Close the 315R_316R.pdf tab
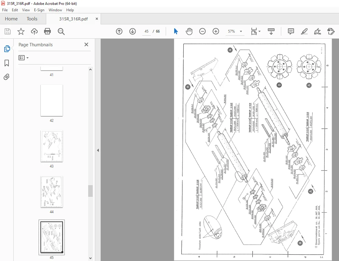The image size is (339, 261). (97, 19)
